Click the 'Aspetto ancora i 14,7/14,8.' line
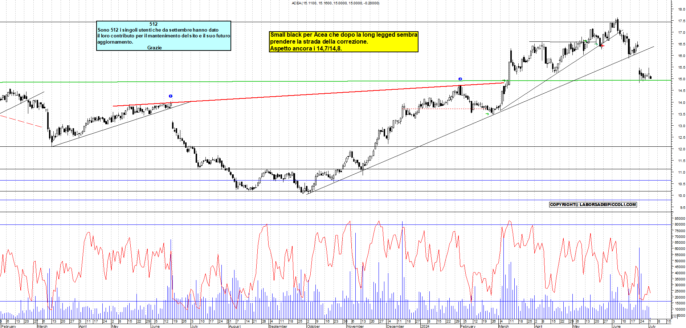This screenshot has height=328, width=686. (x=306, y=48)
